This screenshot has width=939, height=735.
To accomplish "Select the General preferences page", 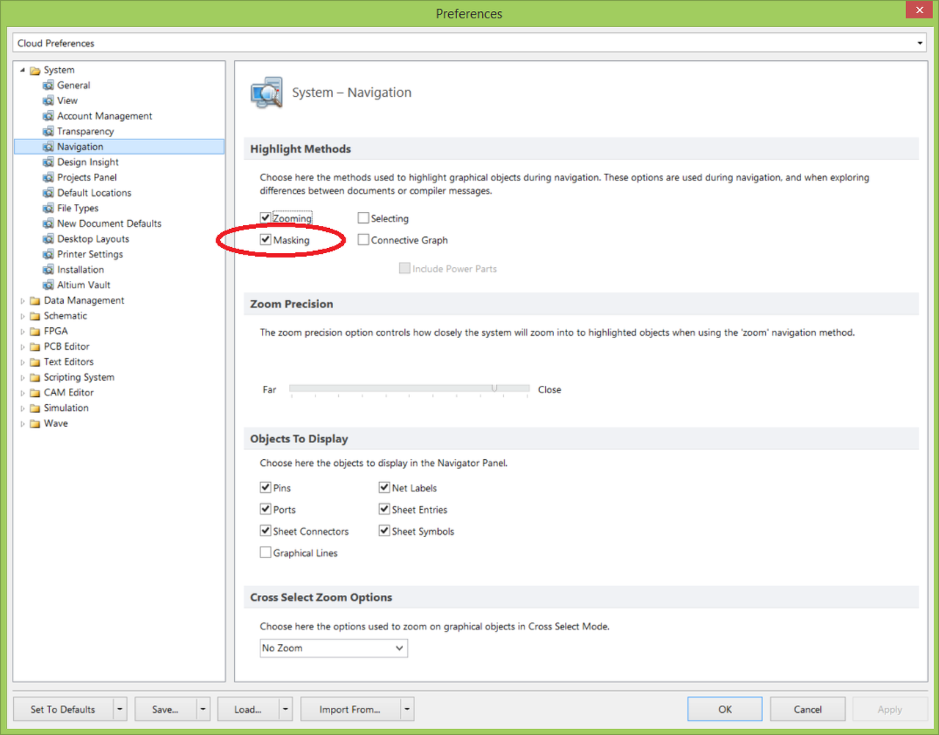I will tap(73, 85).
